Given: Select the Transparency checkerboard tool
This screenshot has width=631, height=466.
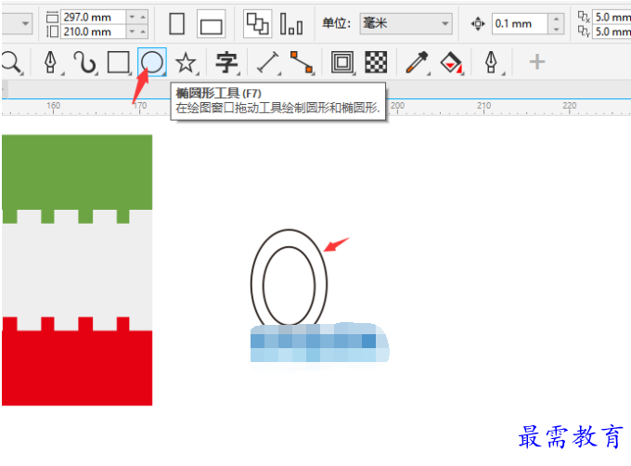Looking at the screenshot, I should click(x=376, y=62).
